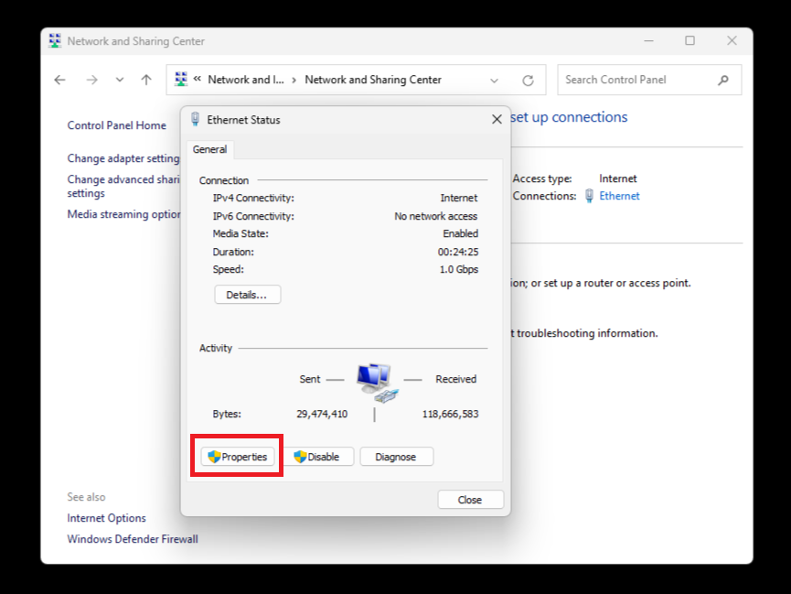Open the Ethernet connection link

[619, 196]
